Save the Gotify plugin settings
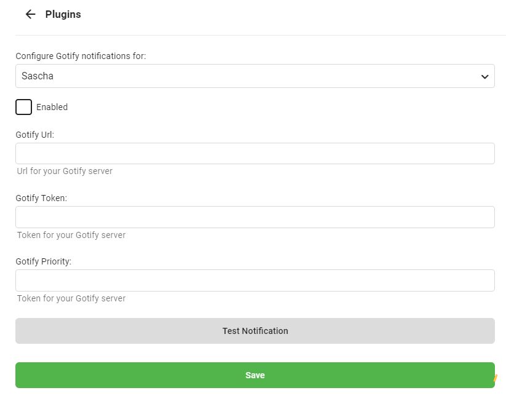 [255, 375]
